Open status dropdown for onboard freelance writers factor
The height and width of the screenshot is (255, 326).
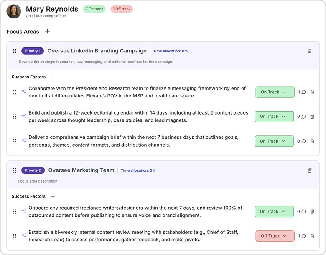point(274,211)
